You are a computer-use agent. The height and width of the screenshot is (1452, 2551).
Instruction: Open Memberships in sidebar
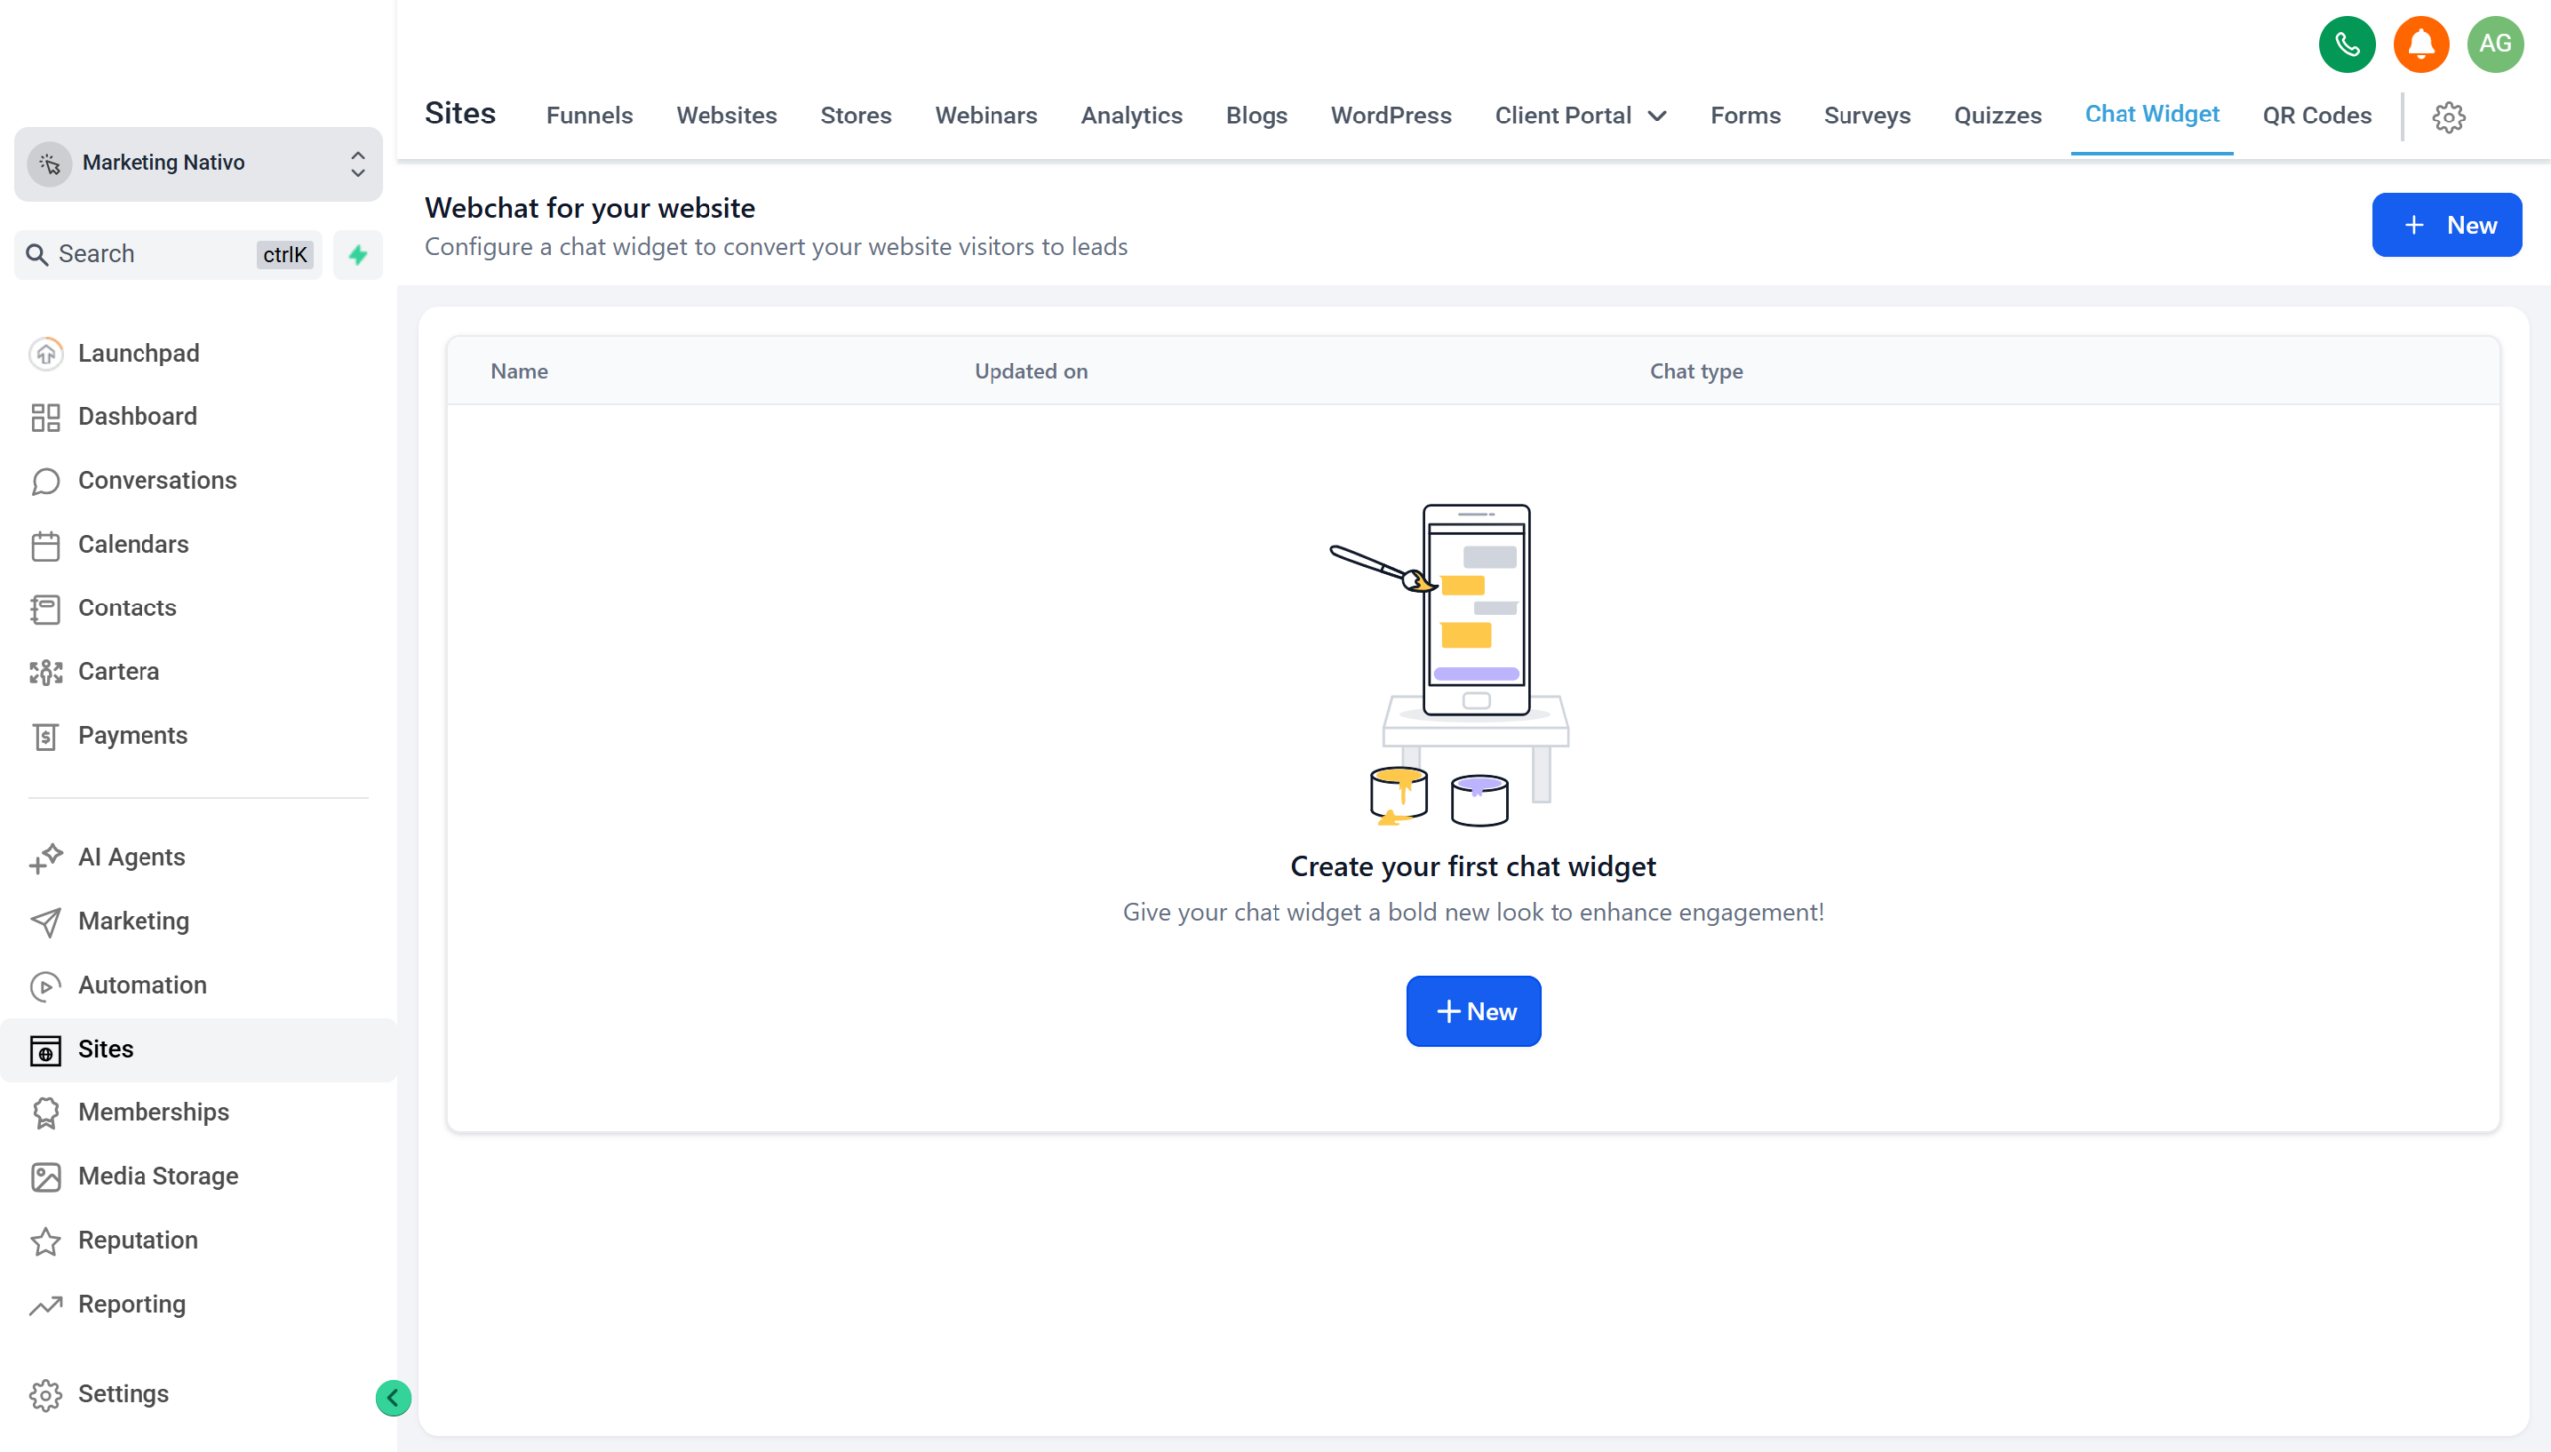click(x=152, y=1113)
